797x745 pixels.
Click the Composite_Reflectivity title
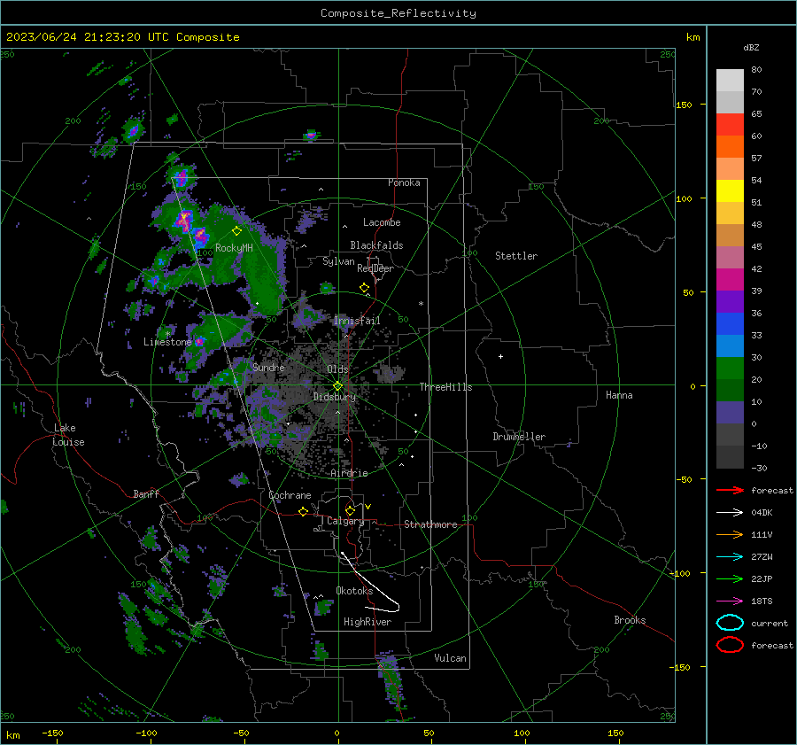398,13
